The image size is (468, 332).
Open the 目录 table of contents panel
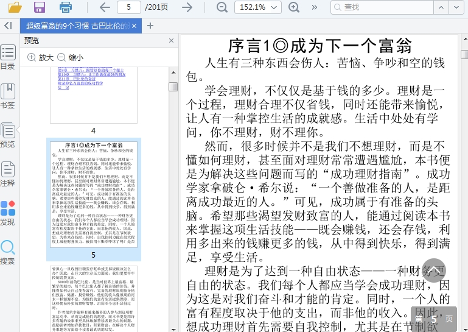pos(8,57)
